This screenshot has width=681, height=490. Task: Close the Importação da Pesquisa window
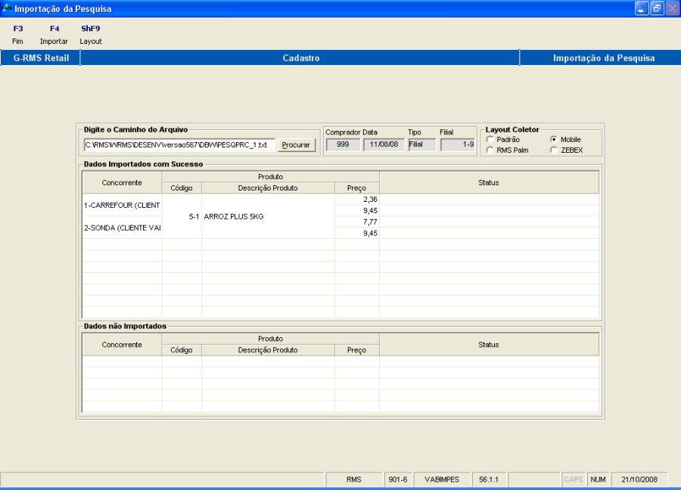673,8
